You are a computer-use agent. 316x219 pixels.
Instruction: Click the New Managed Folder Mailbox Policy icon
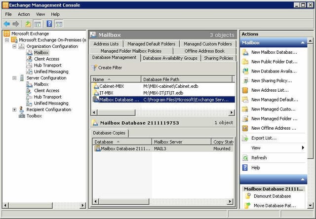[245, 118]
